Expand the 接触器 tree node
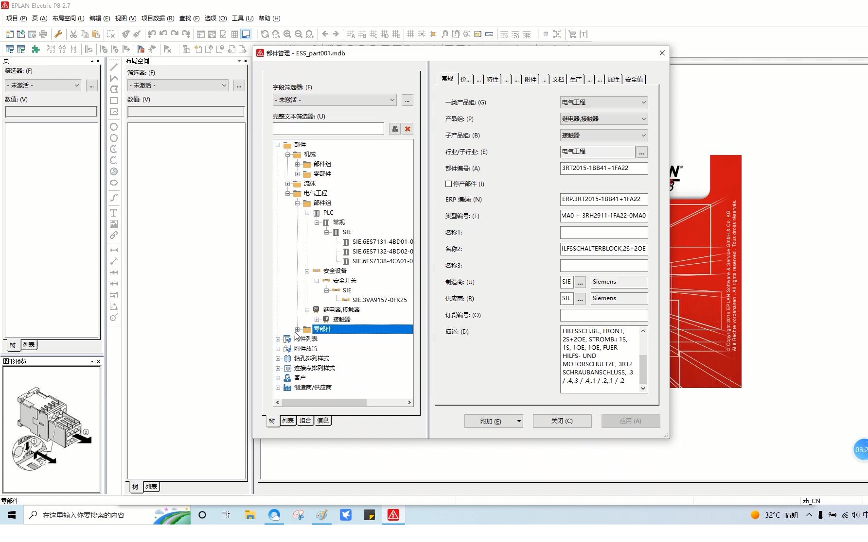 point(317,320)
